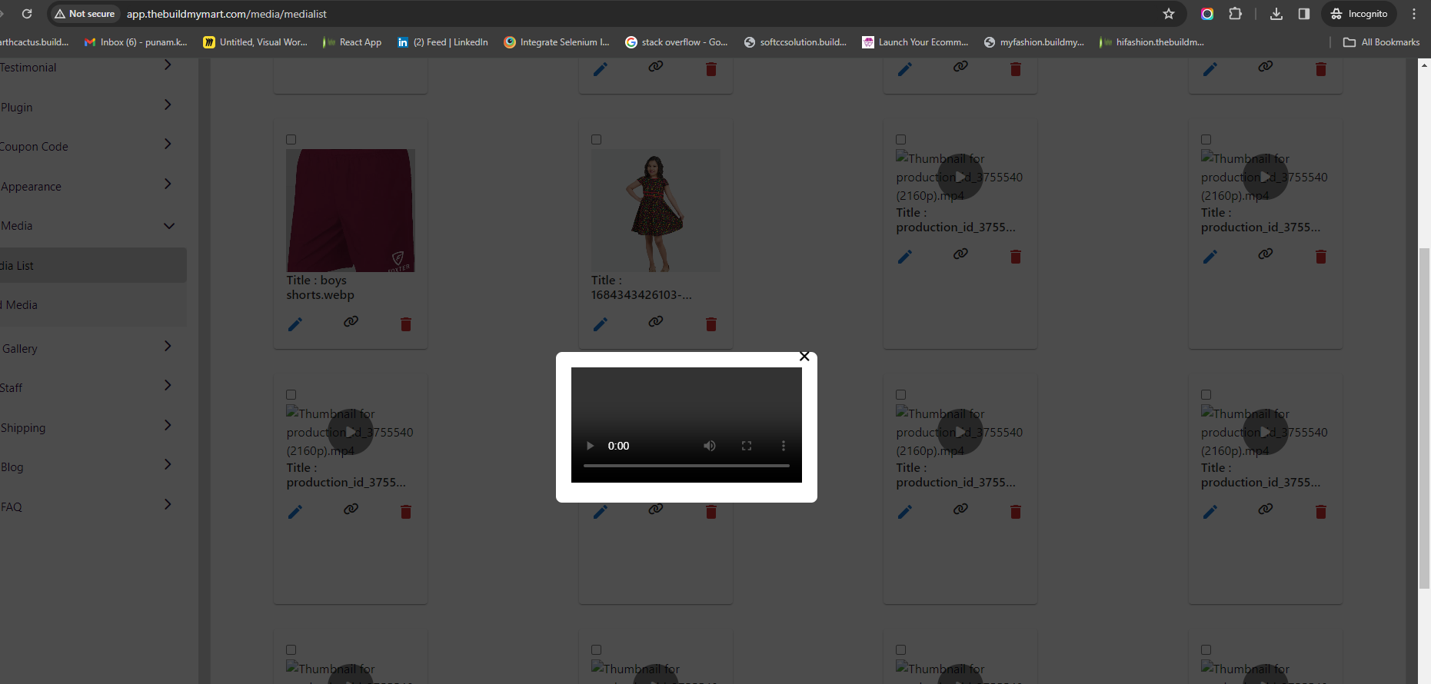Click the address bar URL
This screenshot has height=684, width=1431.
[x=227, y=14]
